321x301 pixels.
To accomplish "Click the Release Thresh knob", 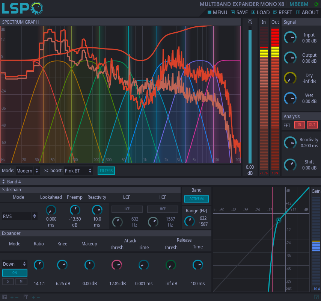I will (x=171, y=265).
